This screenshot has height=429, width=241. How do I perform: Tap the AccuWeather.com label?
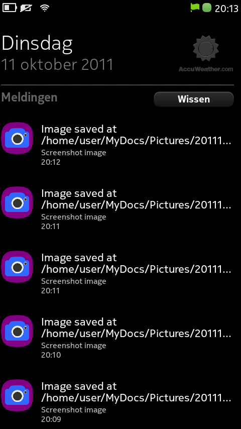(206, 69)
